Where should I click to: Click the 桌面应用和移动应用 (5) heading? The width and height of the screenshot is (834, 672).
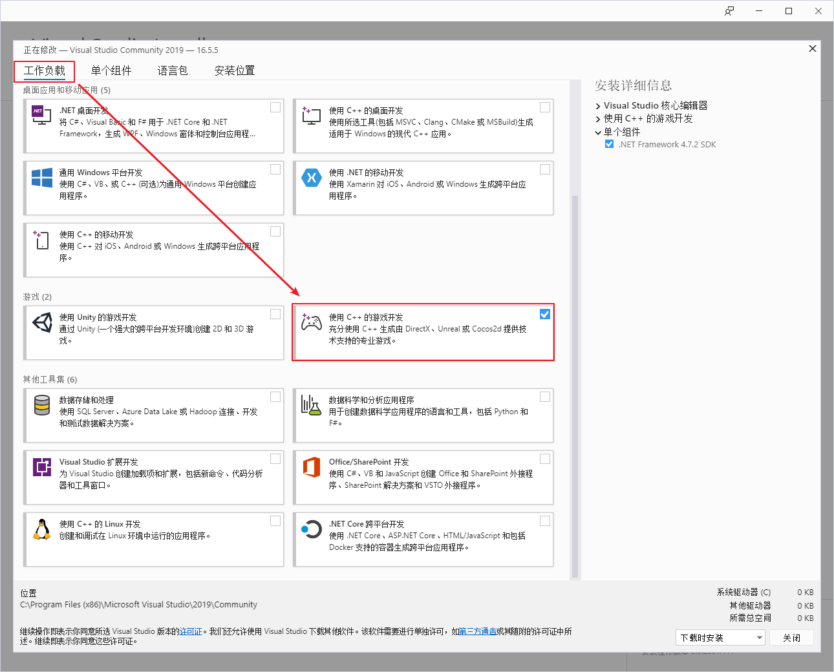67,90
